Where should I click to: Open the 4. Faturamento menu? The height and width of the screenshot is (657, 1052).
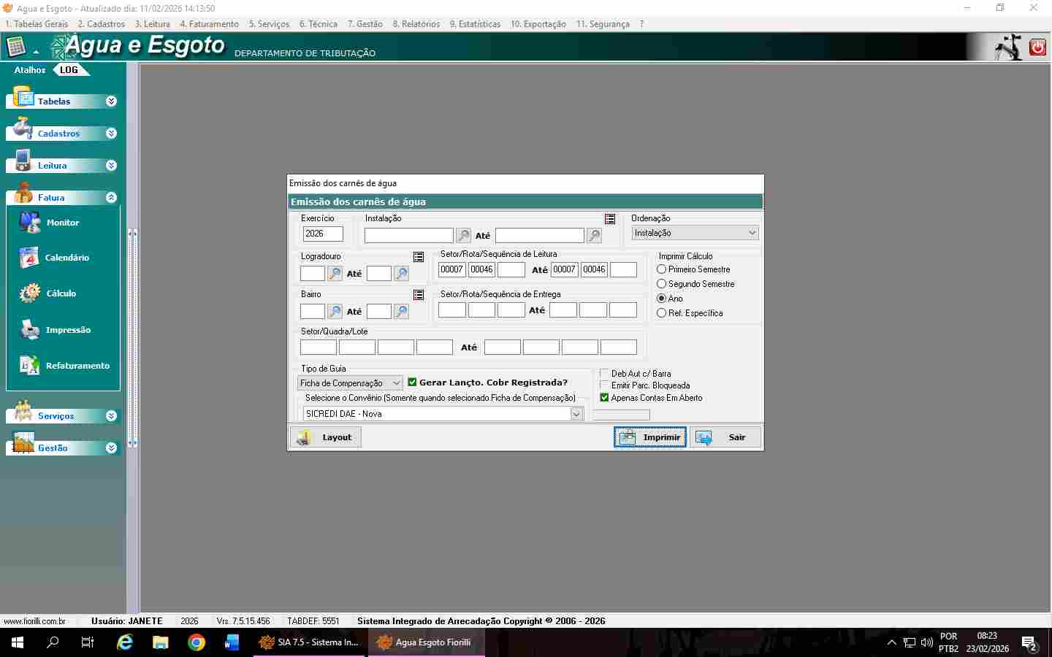[x=209, y=24]
